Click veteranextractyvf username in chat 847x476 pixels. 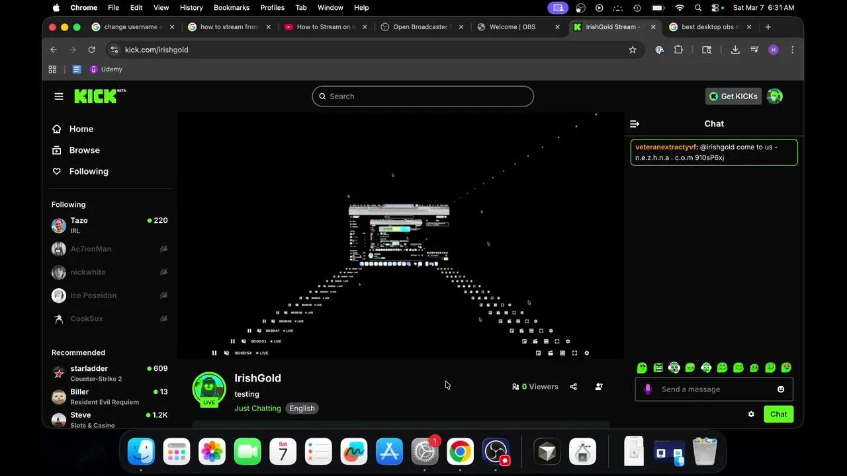(x=666, y=147)
